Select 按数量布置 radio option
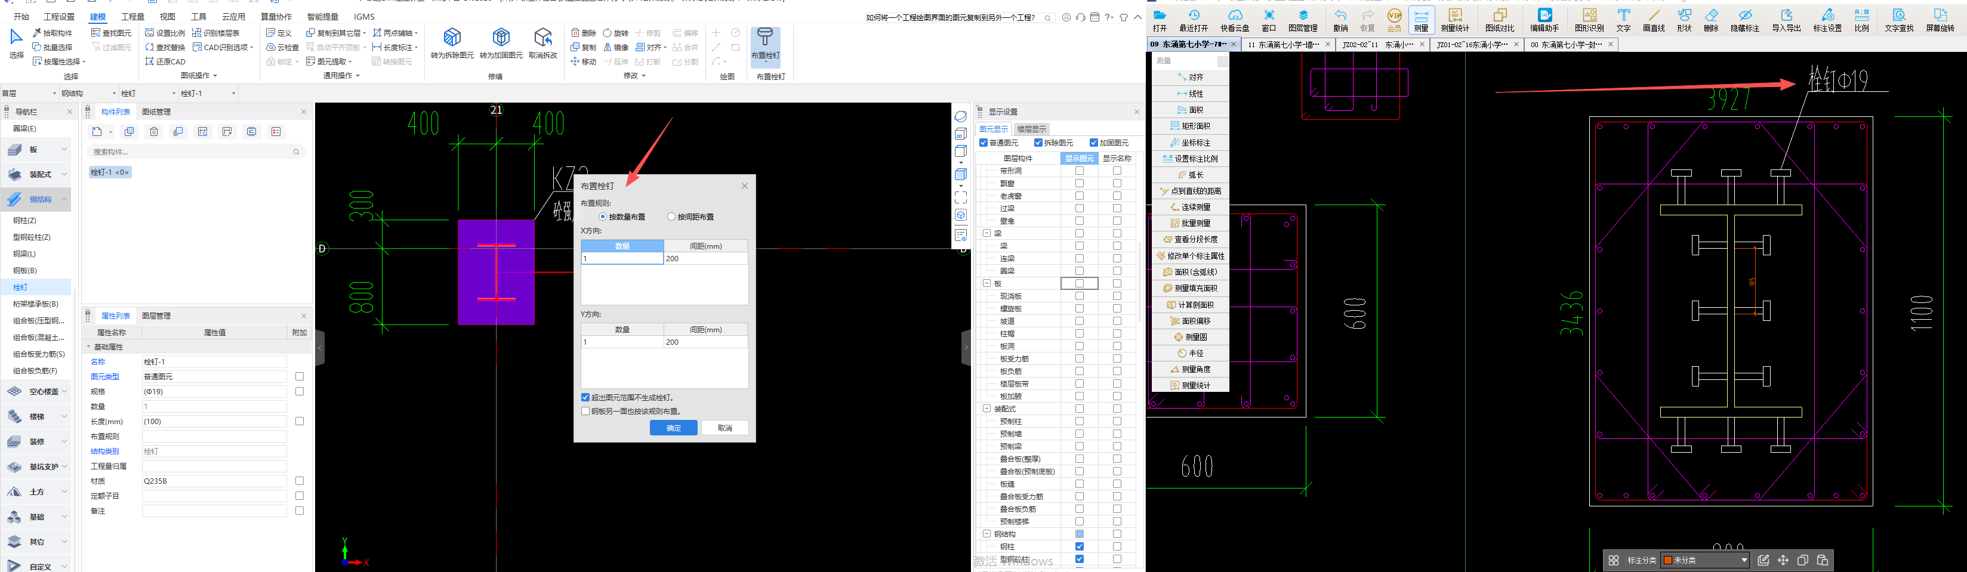This screenshot has height=572, width=1967. coord(603,217)
